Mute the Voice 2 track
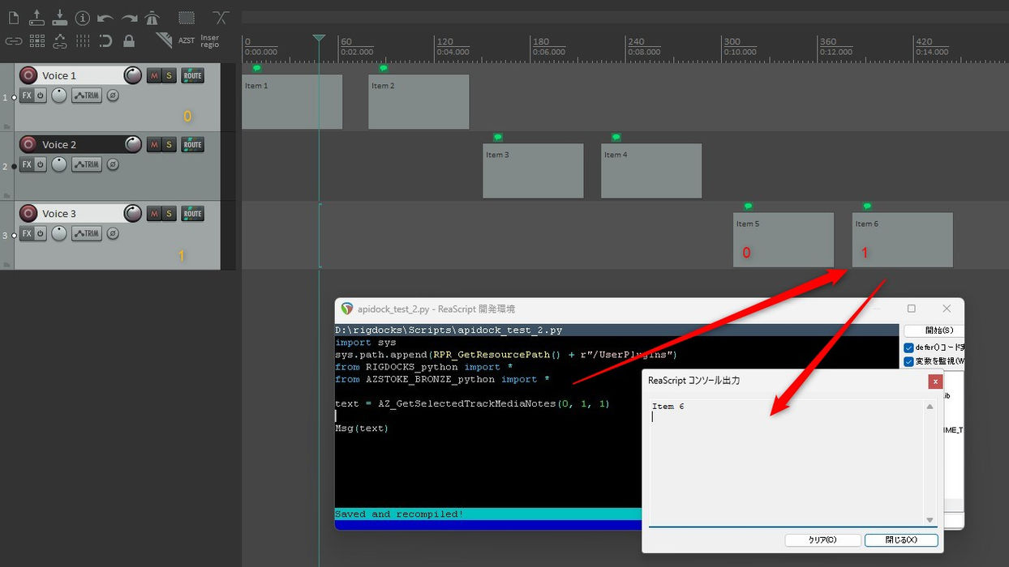Viewport: 1009px width, 567px height. (154, 144)
